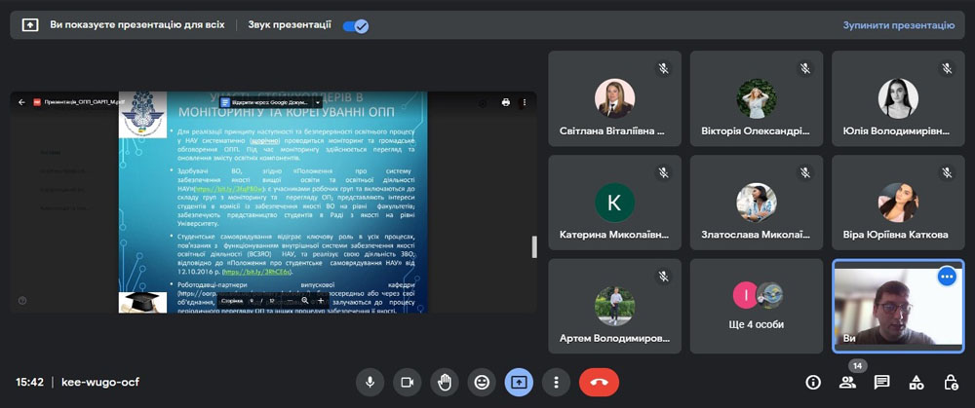
Task: Show the participants list
Action: coord(847,382)
